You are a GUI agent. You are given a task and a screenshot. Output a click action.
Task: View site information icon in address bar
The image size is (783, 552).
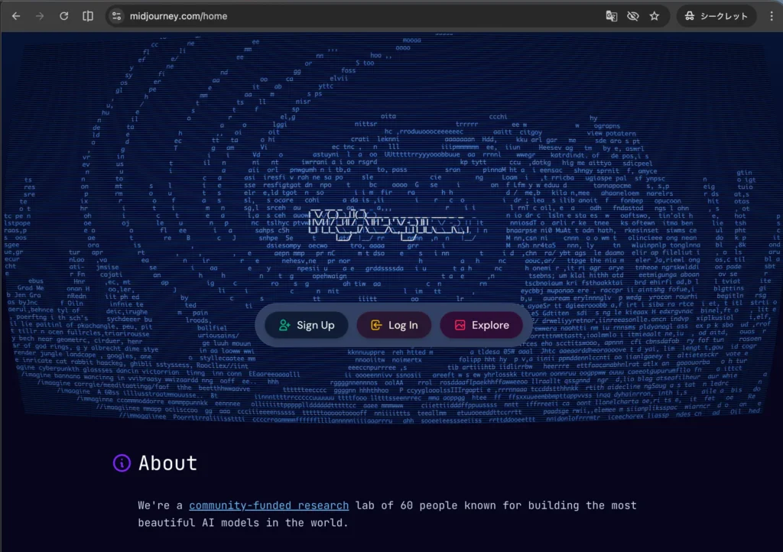(116, 16)
